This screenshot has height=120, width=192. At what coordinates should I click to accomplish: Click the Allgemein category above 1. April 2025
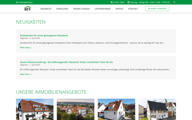(24, 65)
